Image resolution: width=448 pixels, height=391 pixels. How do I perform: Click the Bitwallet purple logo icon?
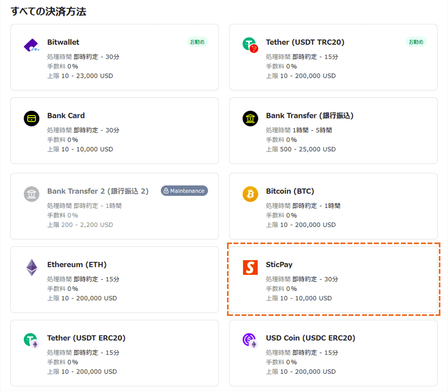tap(31, 45)
